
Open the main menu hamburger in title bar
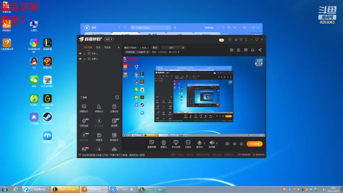click(x=246, y=39)
